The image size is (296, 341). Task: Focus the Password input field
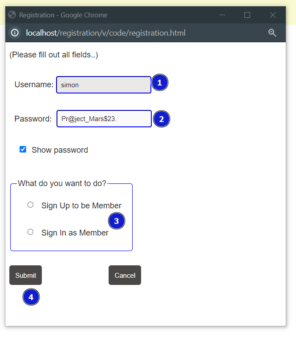[104, 119]
